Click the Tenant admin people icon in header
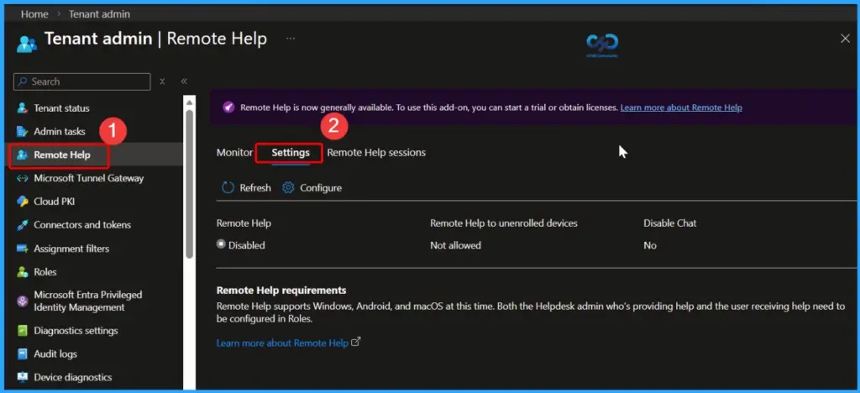This screenshot has height=393, width=860. click(26, 44)
